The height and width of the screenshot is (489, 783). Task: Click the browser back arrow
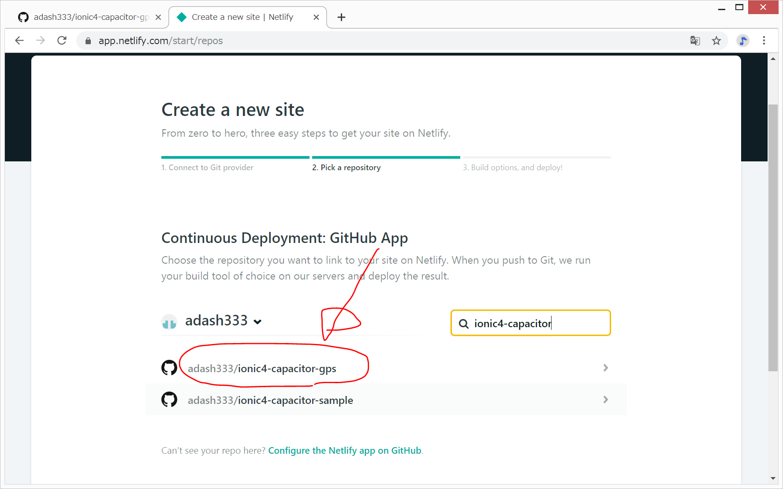tap(19, 41)
